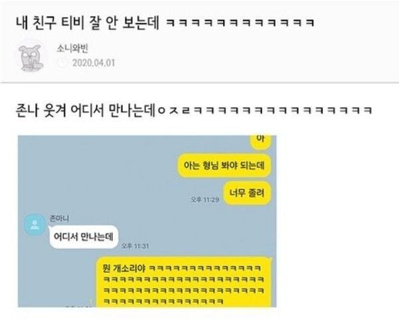The height and width of the screenshot is (327, 399).
Task: Click the timestamp 오후 11:31
Action: pos(135,246)
